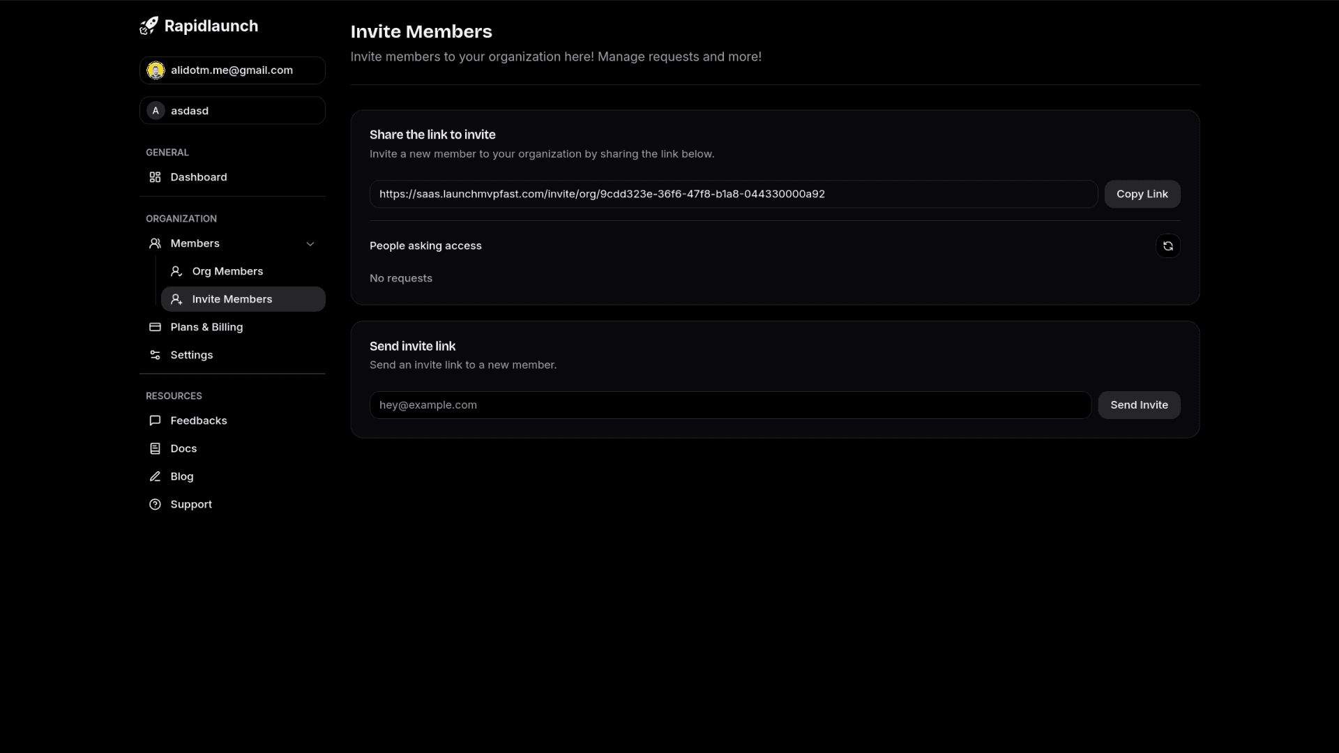Collapse the Members section chevron

tap(310, 243)
